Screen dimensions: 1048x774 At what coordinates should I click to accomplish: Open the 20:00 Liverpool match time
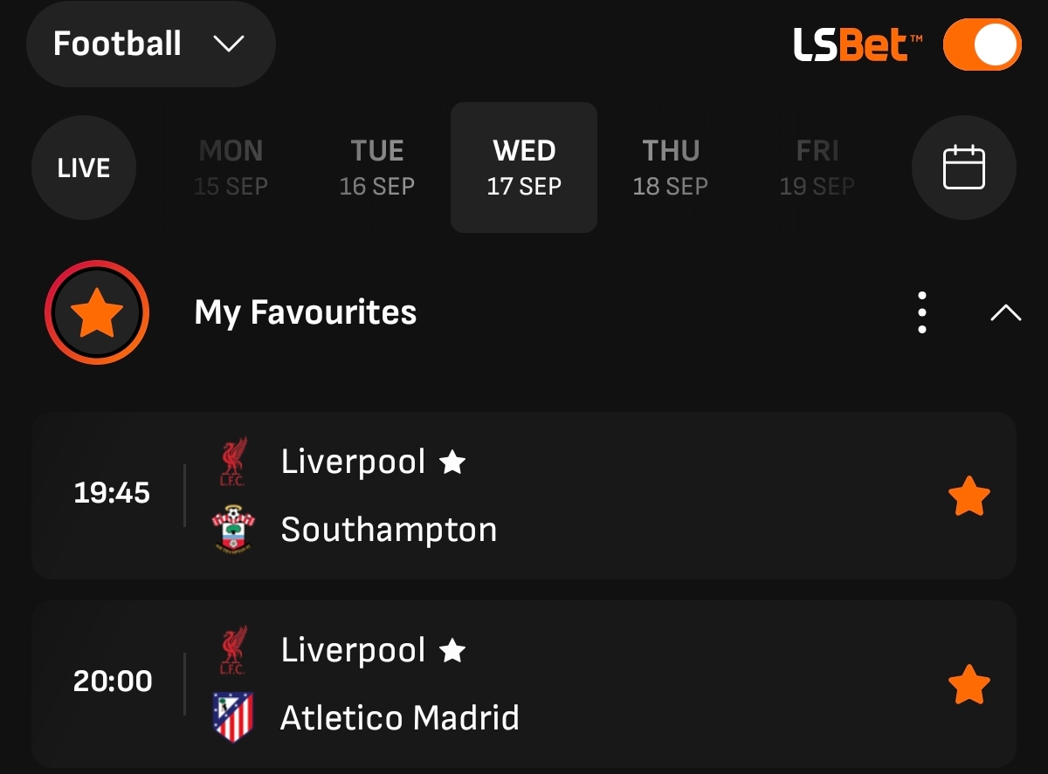coord(113,681)
